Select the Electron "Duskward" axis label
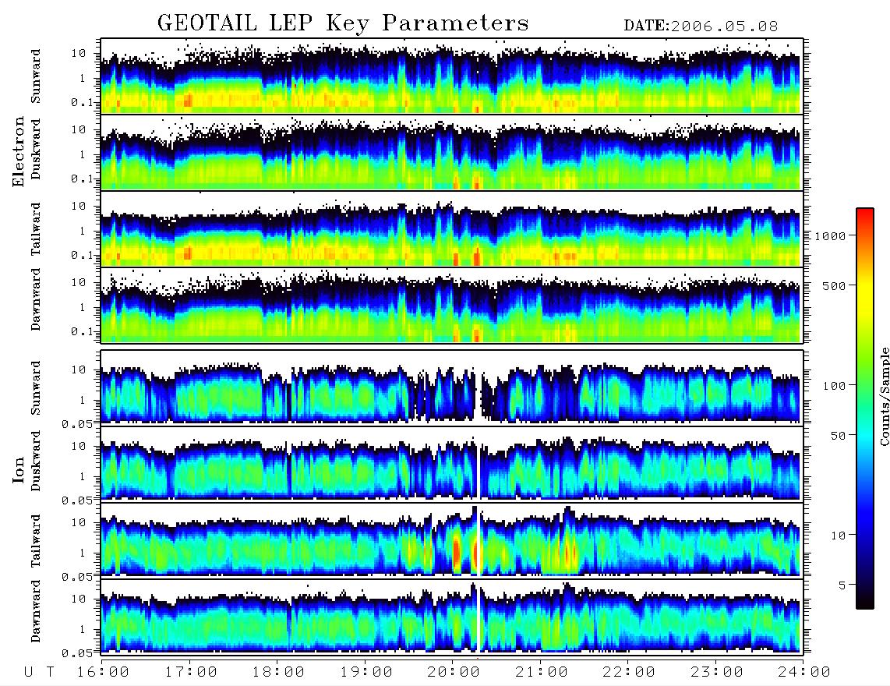 (36, 149)
